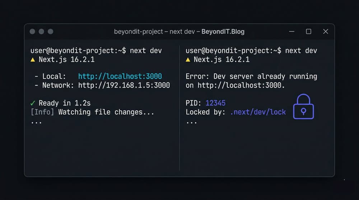Close the terminal window with X
Viewport: 359px width, 200px height.
click(x=326, y=32)
